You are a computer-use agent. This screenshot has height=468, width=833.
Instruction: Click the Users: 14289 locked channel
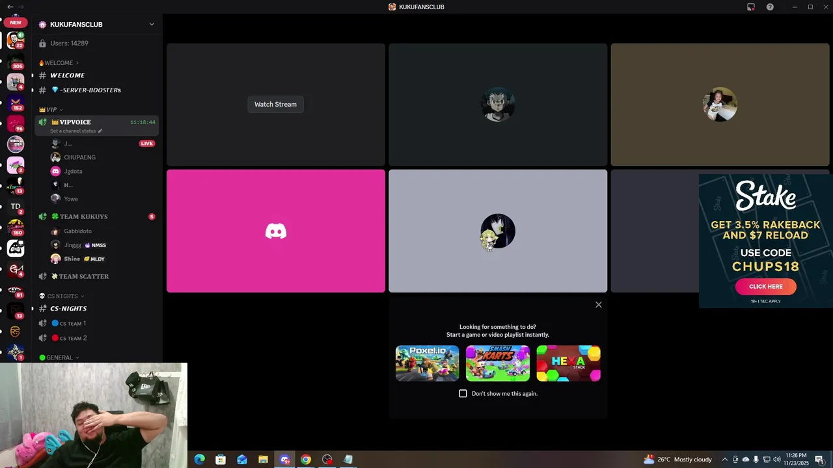coord(97,44)
